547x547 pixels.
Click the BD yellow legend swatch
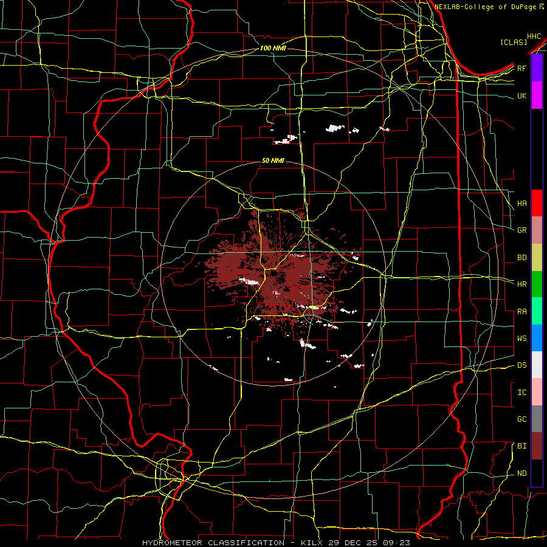537,258
